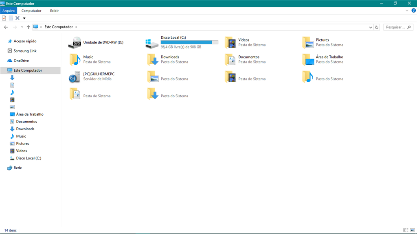Viewport: 417px width, 234px height.
Task: Select Documentos in navigation pane
Action: pos(26,122)
